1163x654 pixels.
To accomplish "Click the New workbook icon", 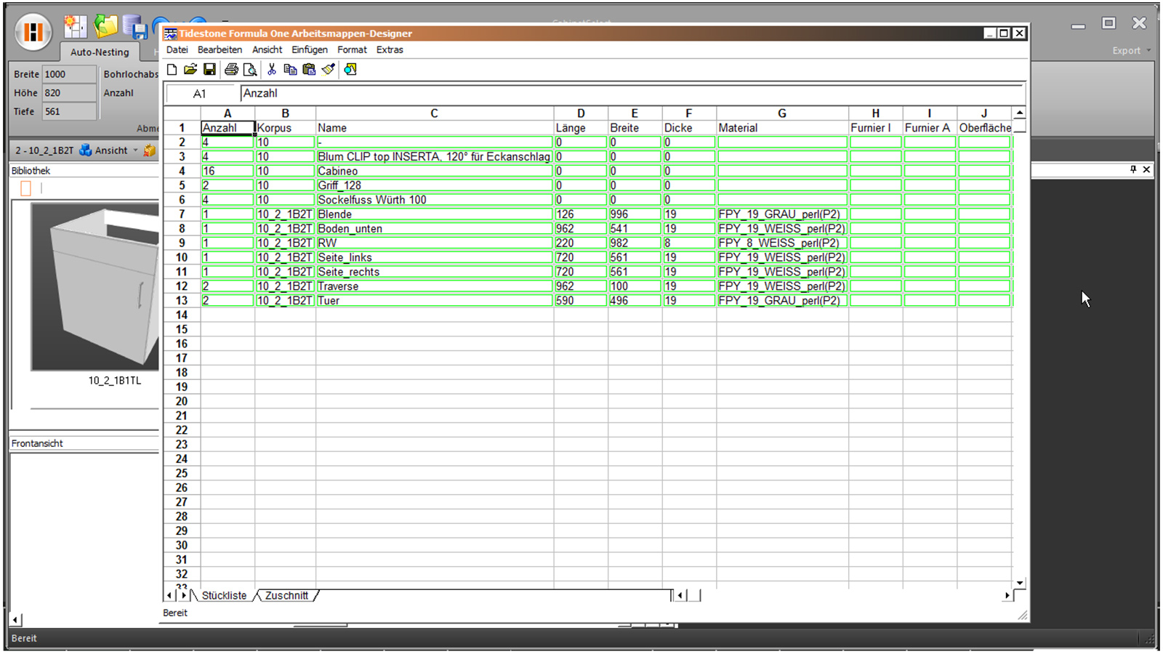I will [172, 70].
